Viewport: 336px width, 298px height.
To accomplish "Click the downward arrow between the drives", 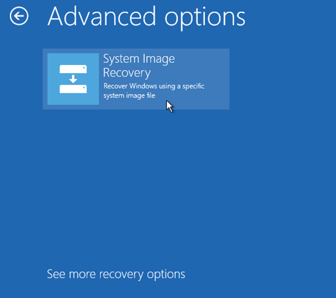I will click(73, 79).
